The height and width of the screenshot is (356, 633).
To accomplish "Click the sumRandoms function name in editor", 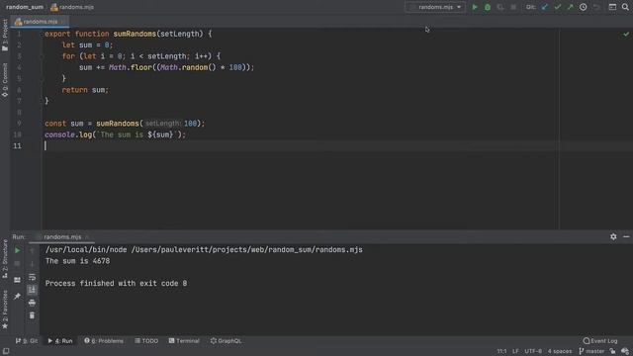I will 135,34.
